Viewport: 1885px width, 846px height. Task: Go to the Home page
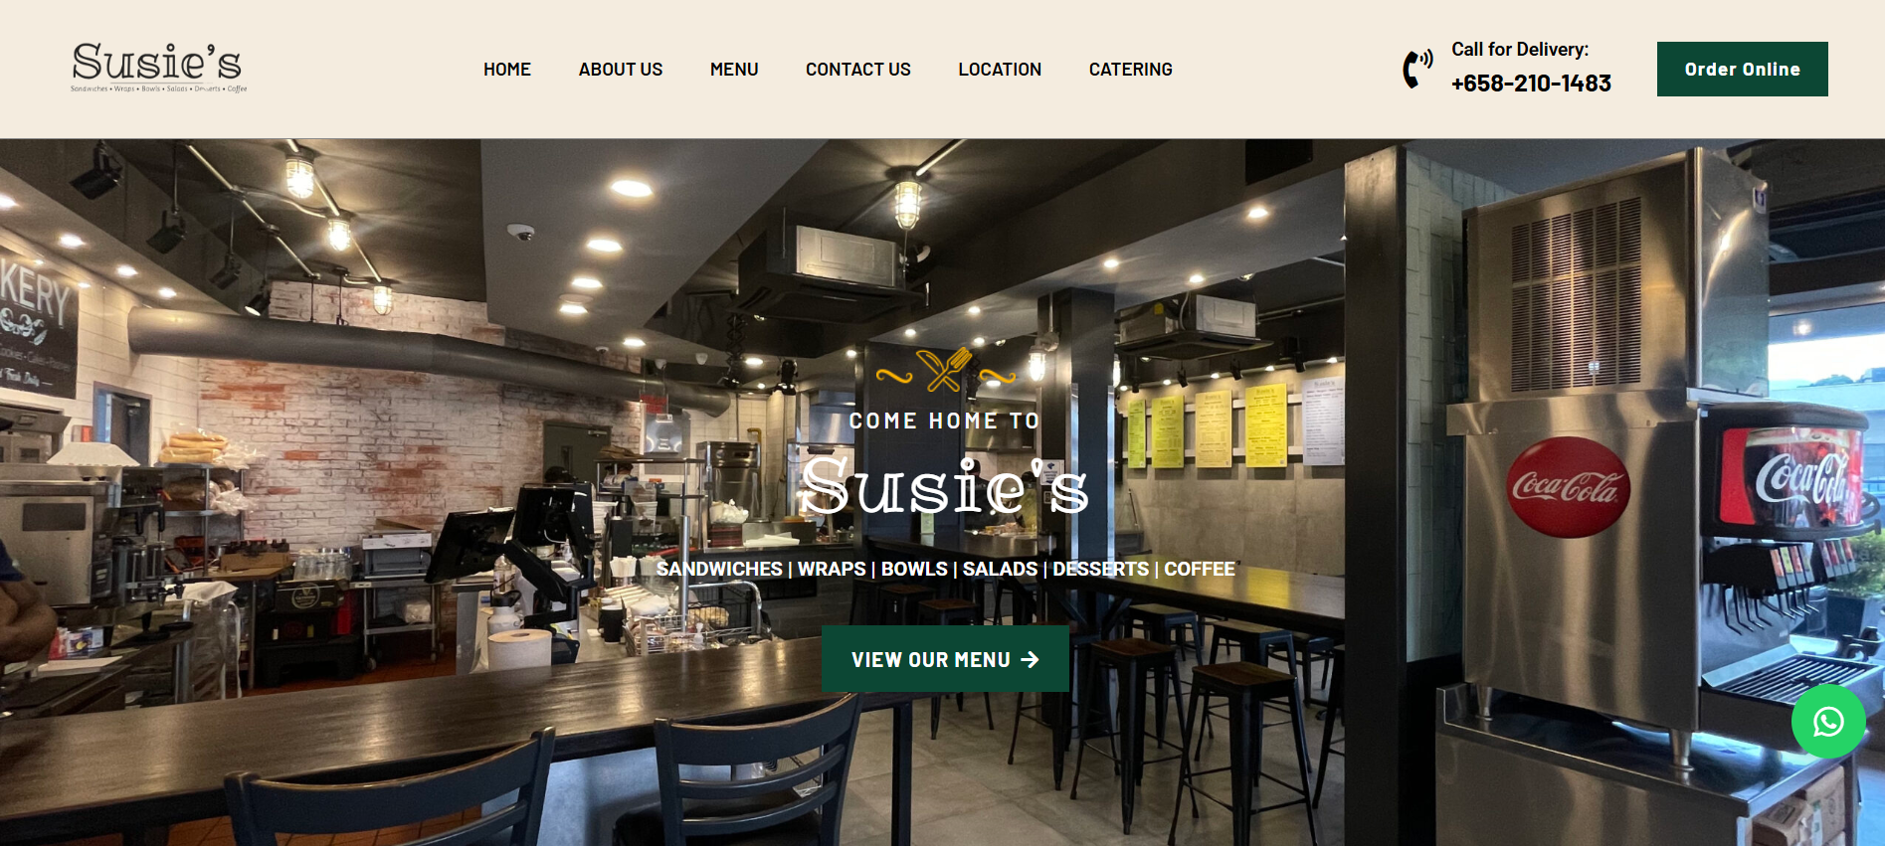[507, 70]
